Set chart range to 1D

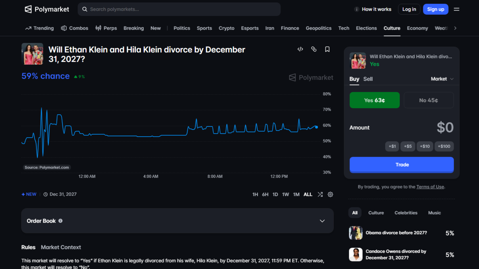(x=275, y=194)
